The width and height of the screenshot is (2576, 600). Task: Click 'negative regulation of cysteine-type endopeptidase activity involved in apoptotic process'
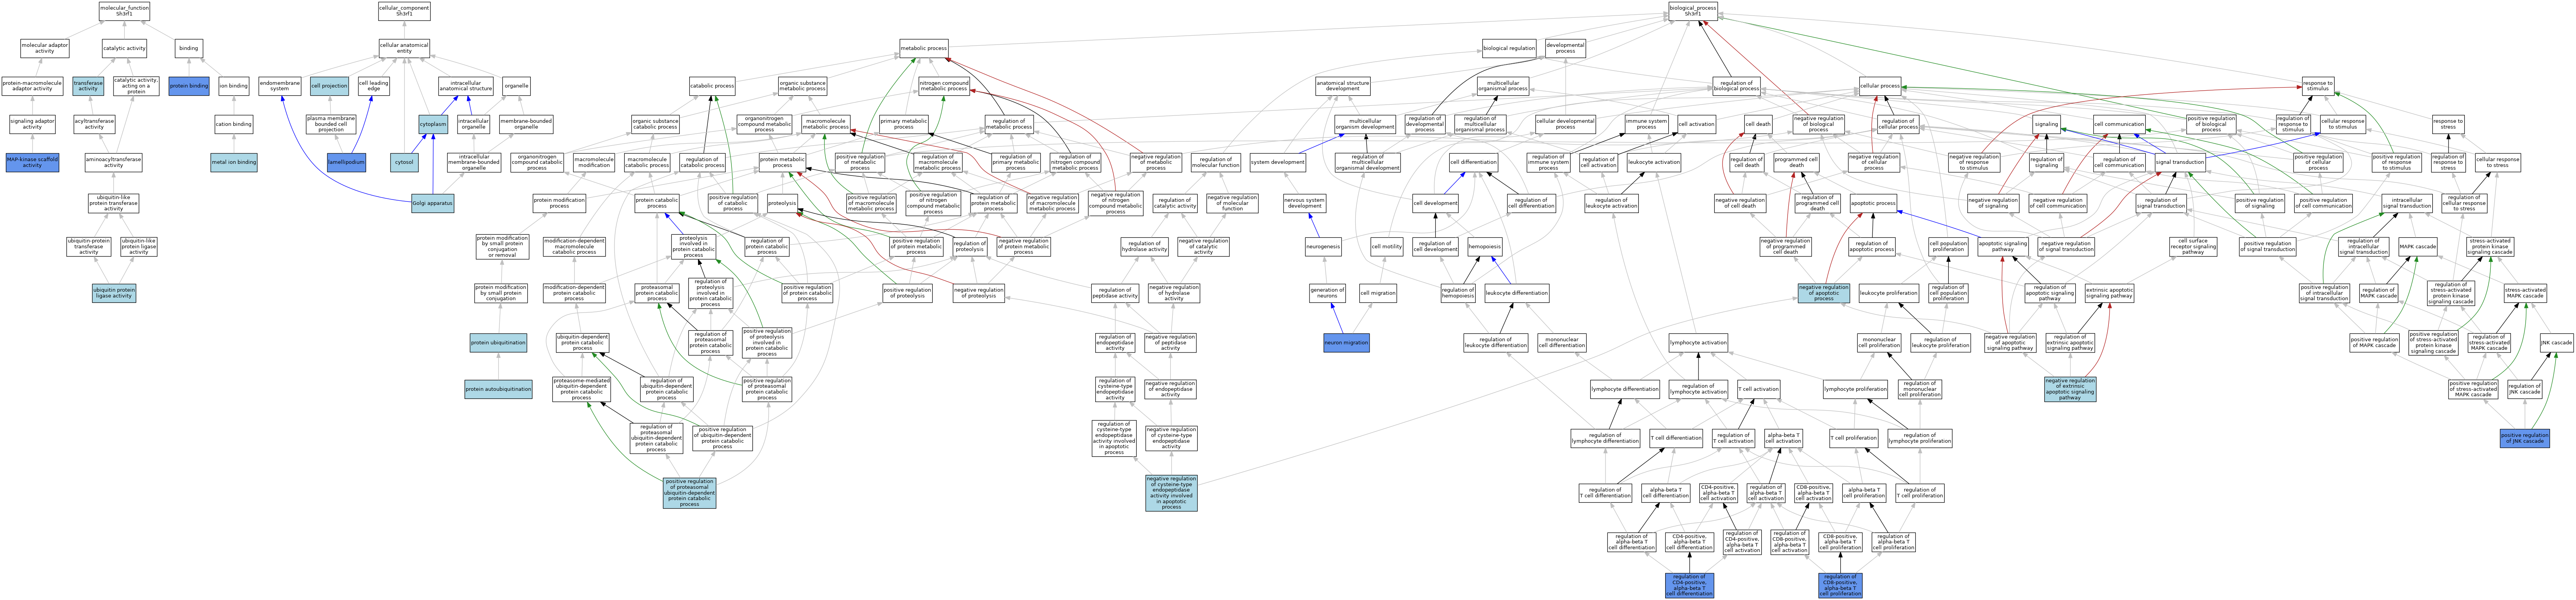click(1171, 493)
